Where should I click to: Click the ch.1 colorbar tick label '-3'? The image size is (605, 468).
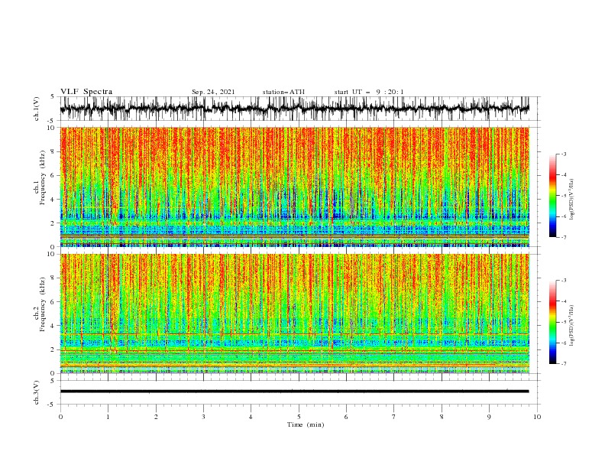563,154
